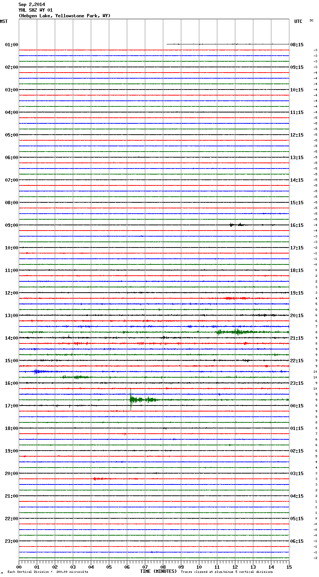Click the 17:00 MST time label
Image resolution: width=319 pixels, height=577 pixels.
click(x=12, y=406)
